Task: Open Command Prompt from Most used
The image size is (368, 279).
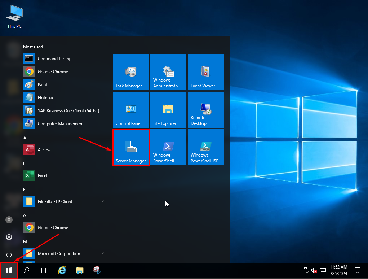Action: click(64, 59)
